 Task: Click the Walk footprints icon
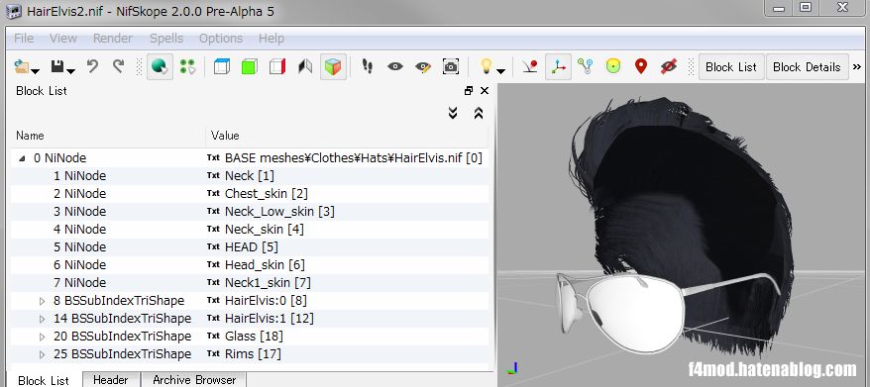[368, 67]
